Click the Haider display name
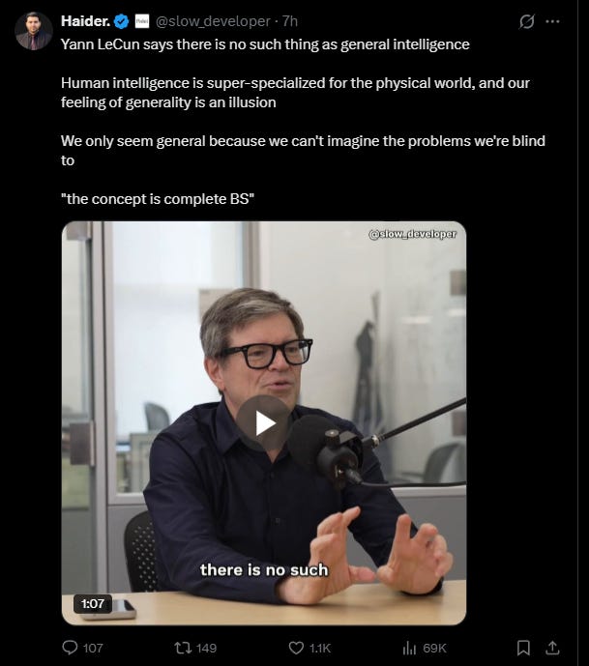This screenshot has width=589, height=666. pos(86,21)
